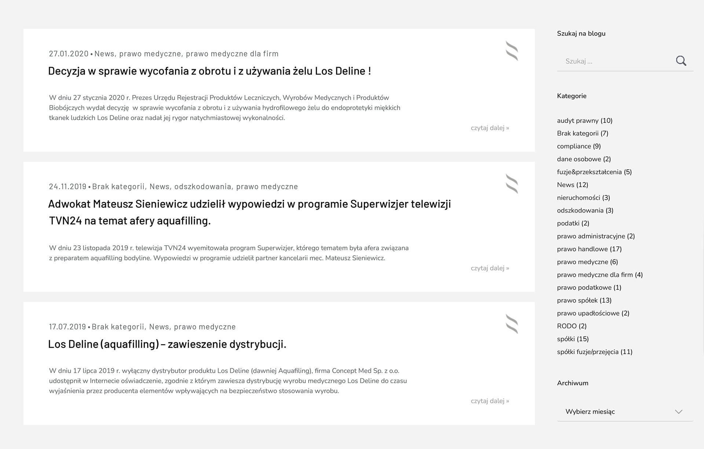Click the logo icon on Superwizjer TVN24 post
The image size is (704, 449).
[x=512, y=184]
